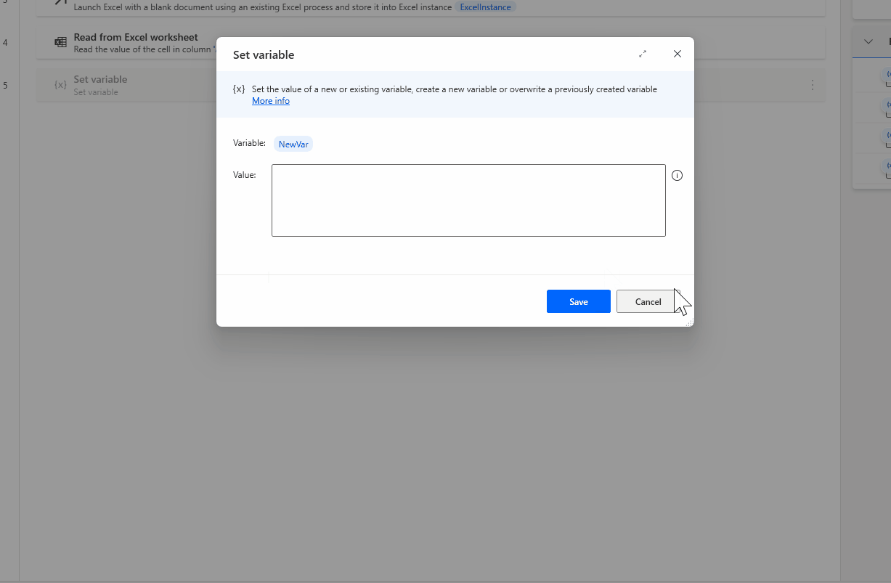
Task: Open more actions menu on Set variable row
Action: coord(813,85)
